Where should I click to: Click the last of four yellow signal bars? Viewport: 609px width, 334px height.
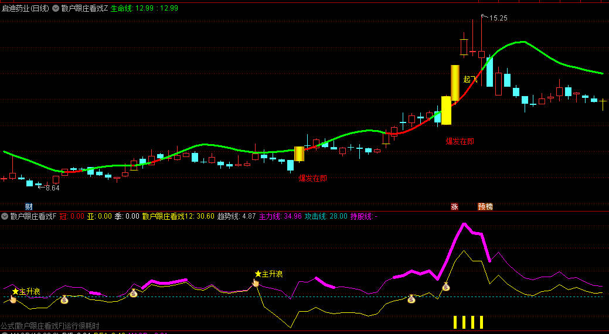coord(481,322)
